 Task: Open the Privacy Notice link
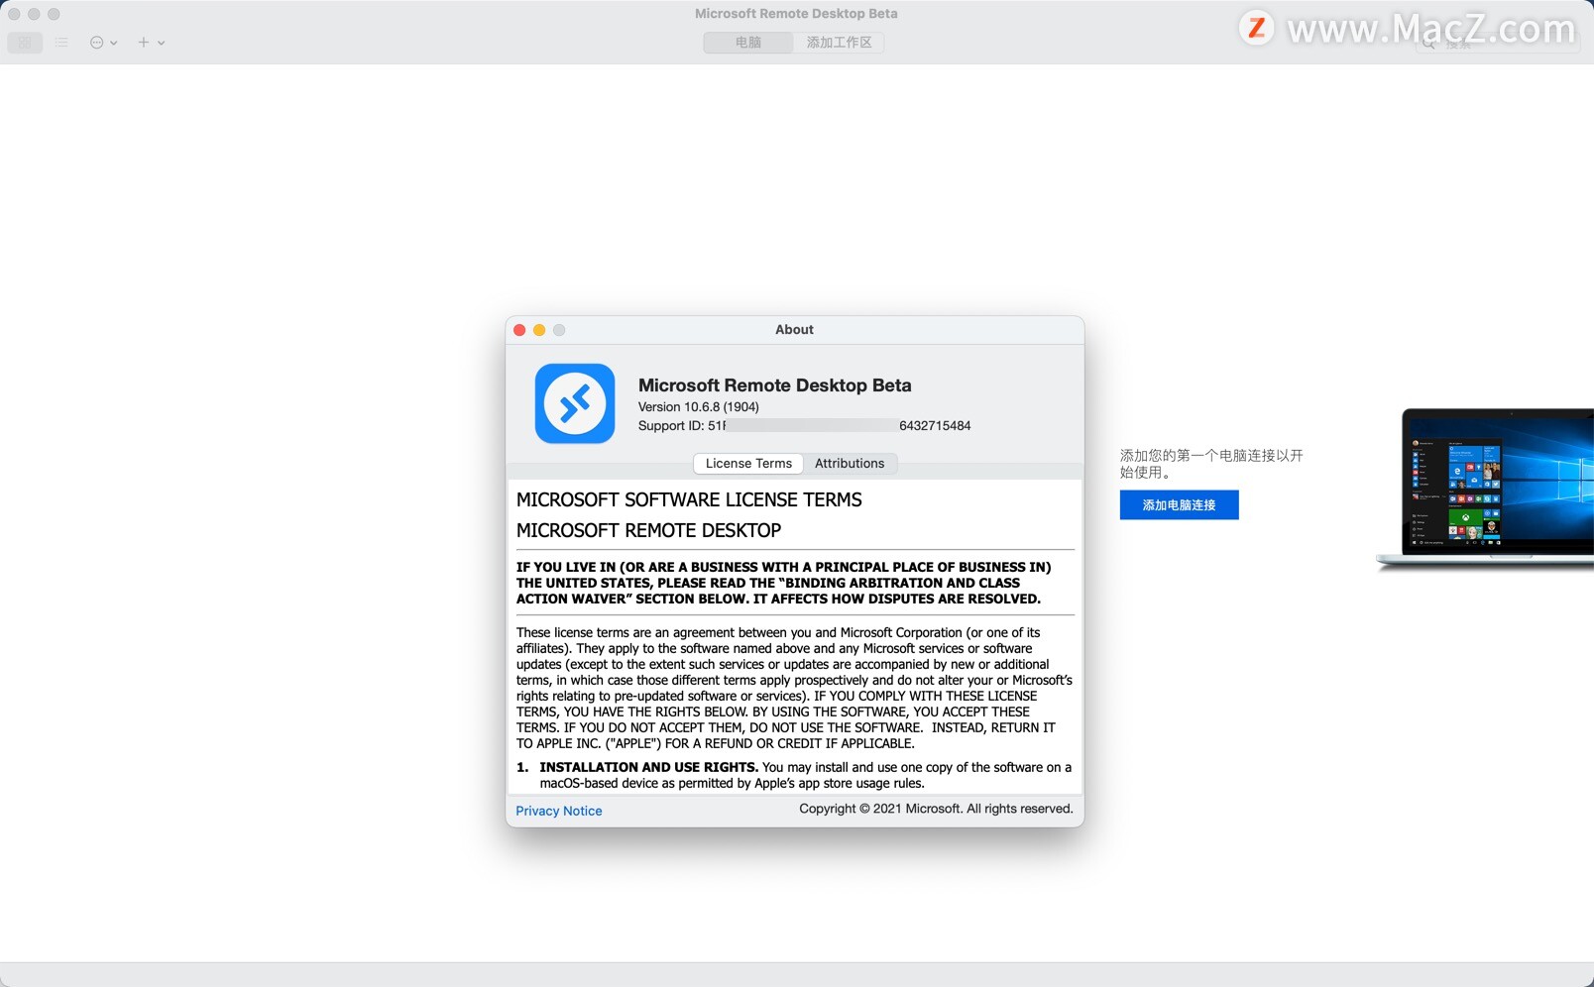[559, 811]
